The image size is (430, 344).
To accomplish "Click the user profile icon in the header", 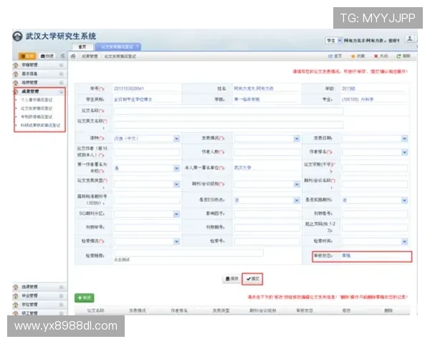I will 409,39.
